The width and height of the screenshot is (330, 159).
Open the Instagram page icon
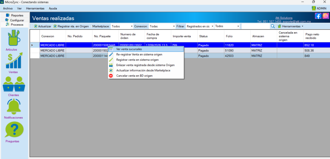click(x=325, y=16)
